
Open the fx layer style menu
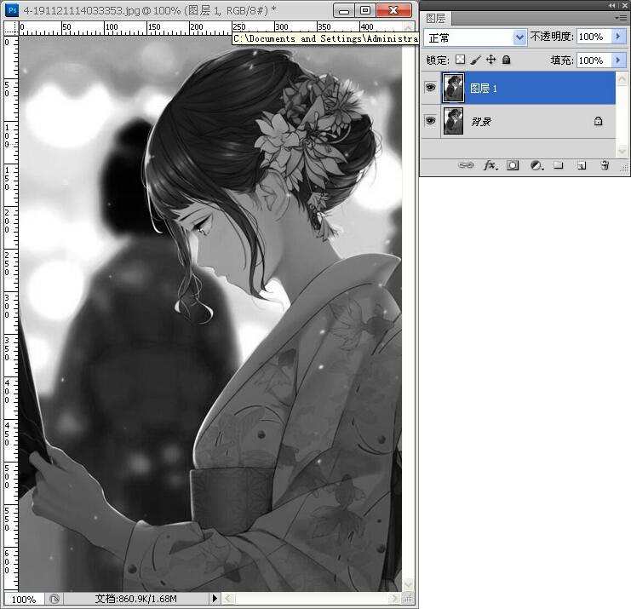[x=490, y=165]
